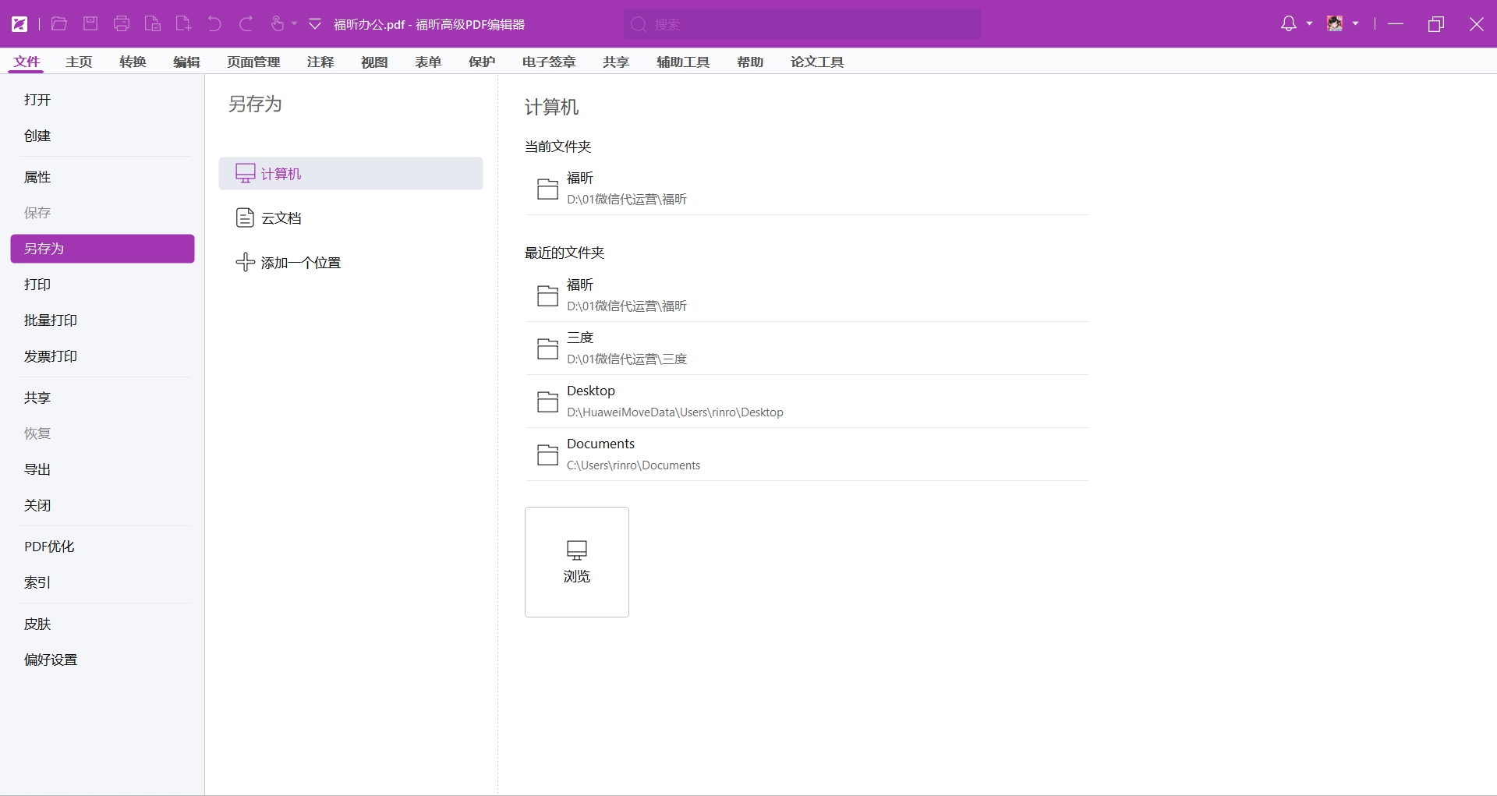Click the redo arrow icon
Image resolution: width=1497 pixels, height=796 pixels.
pyautogui.click(x=246, y=24)
